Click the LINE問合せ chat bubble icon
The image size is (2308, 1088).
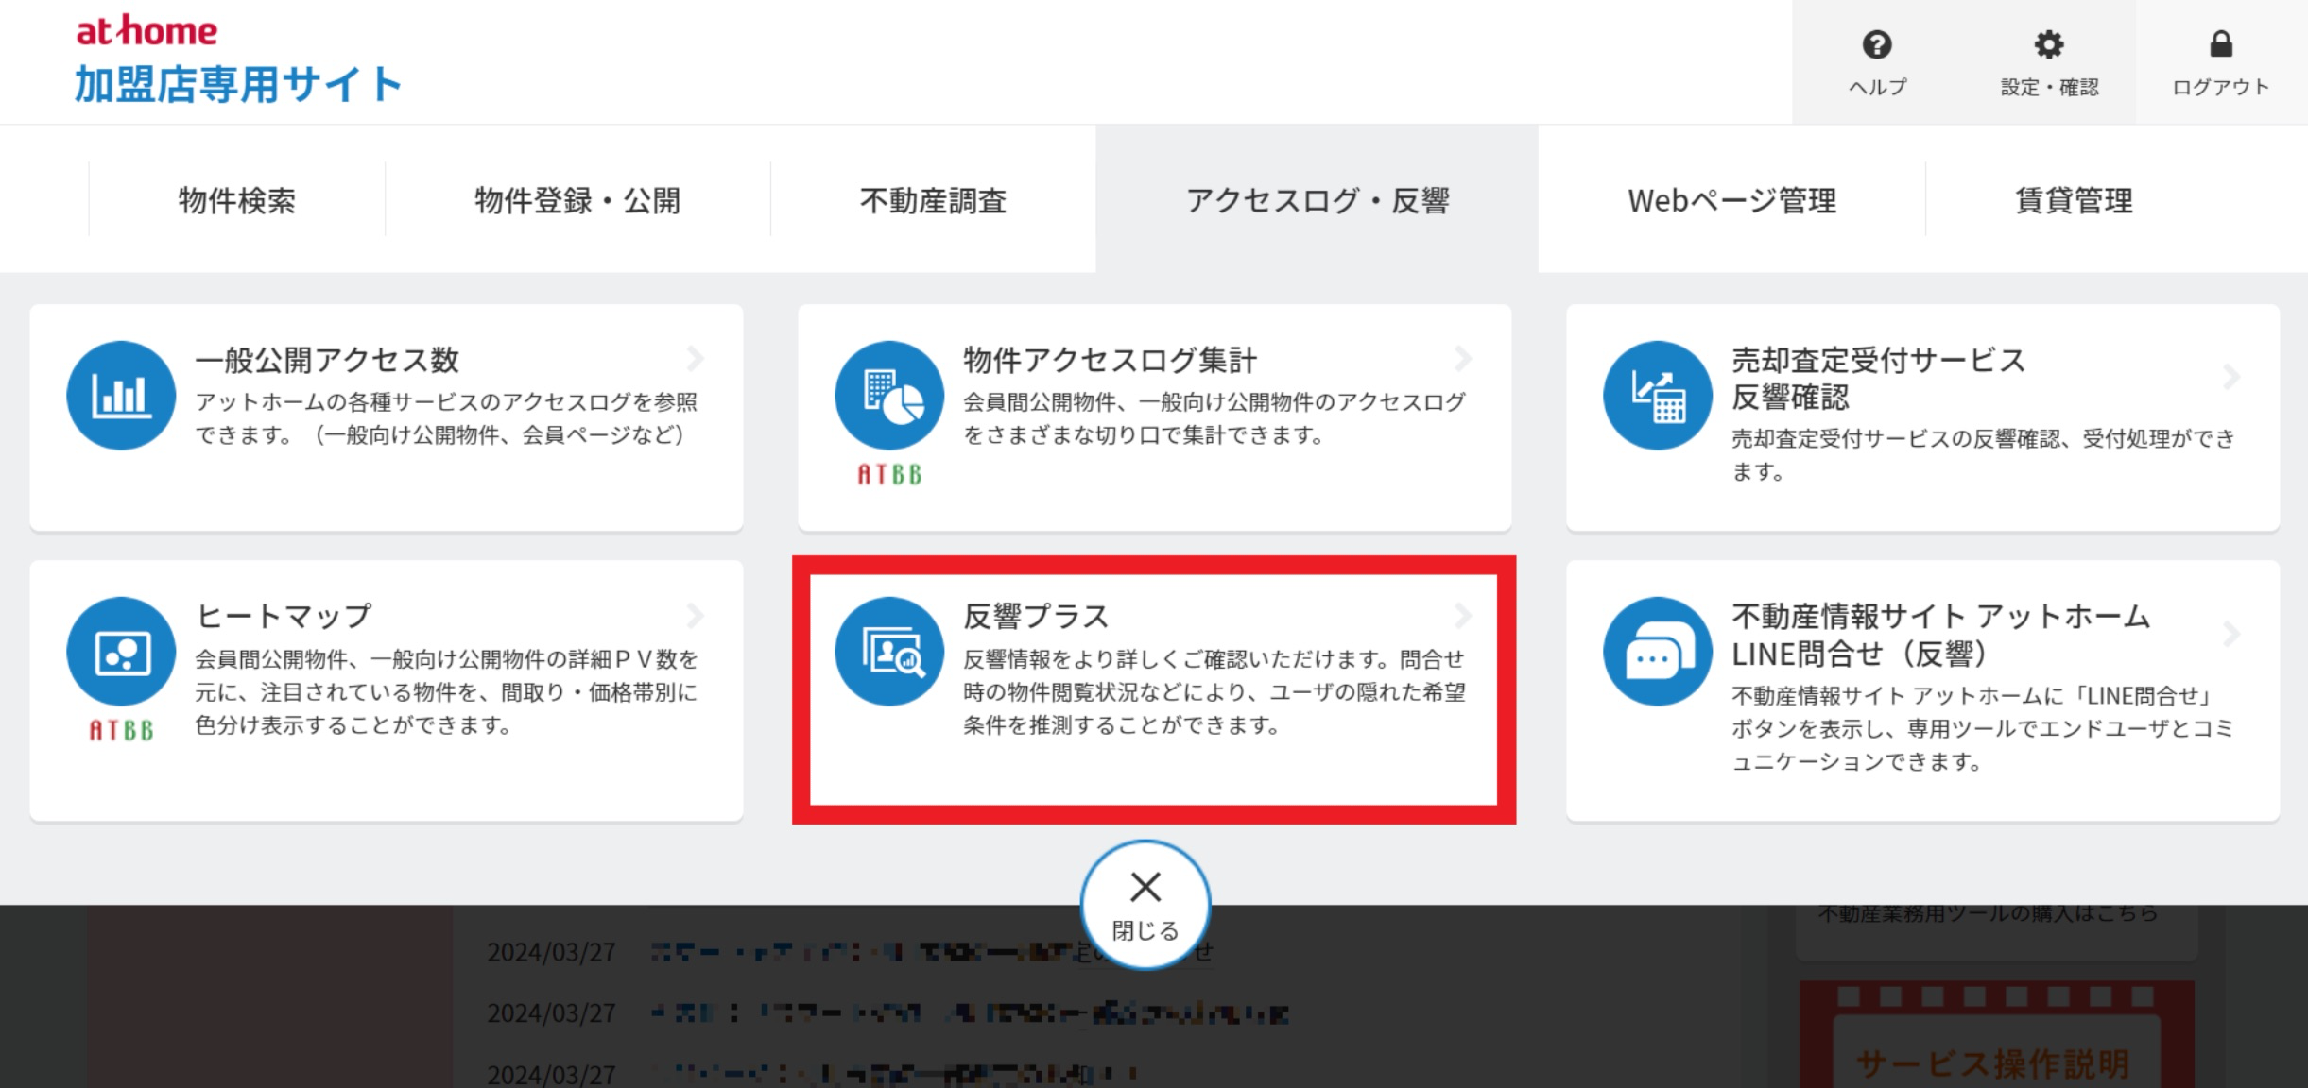coord(1658,652)
